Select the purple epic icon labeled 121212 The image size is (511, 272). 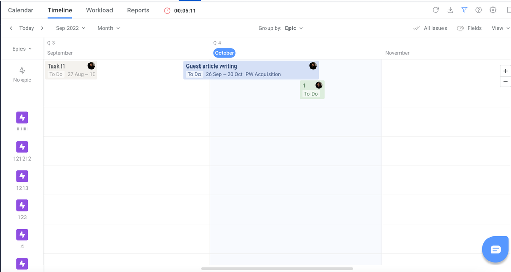pyautogui.click(x=22, y=147)
